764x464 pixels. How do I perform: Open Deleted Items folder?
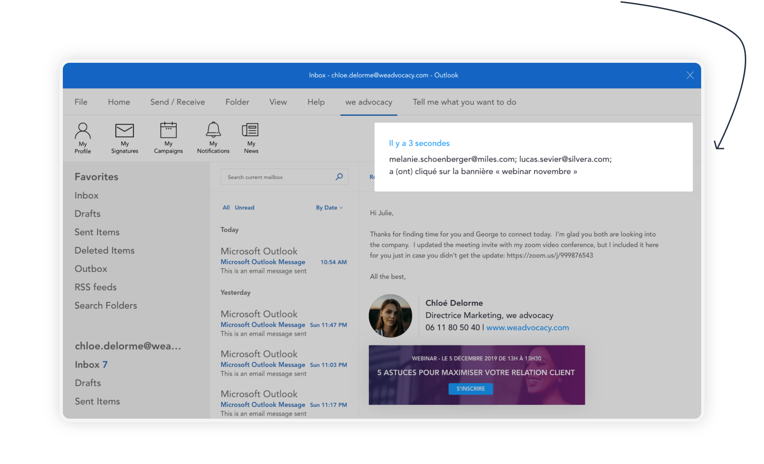(104, 250)
